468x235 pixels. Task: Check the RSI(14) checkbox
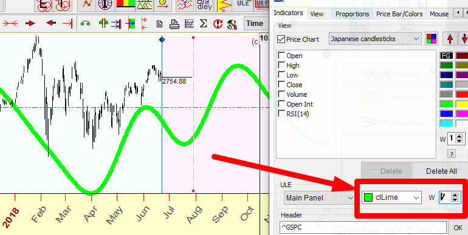point(281,113)
